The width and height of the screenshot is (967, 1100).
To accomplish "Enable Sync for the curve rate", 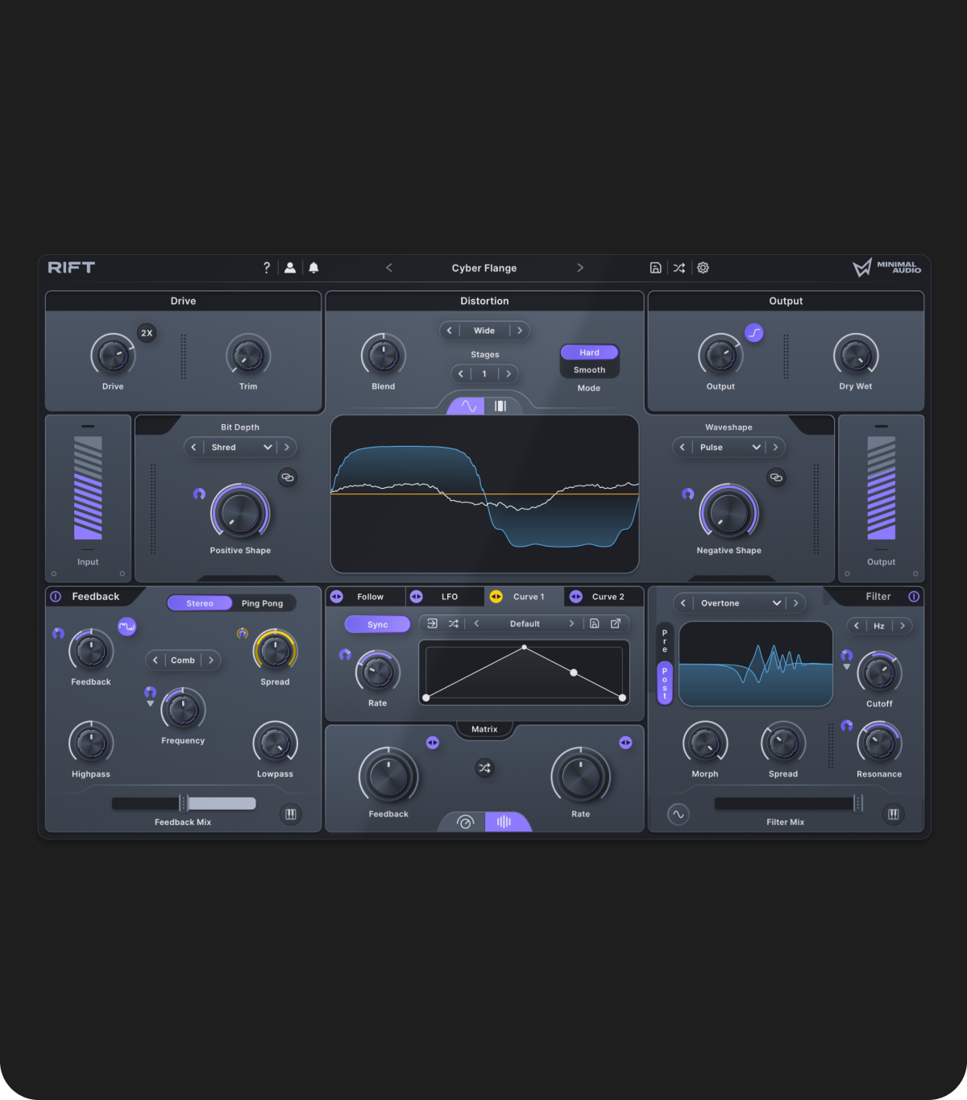I will (x=377, y=624).
